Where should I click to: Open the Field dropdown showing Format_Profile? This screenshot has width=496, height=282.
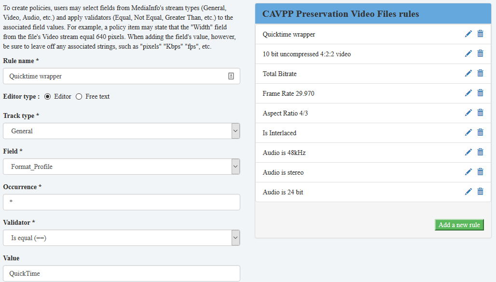122,167
